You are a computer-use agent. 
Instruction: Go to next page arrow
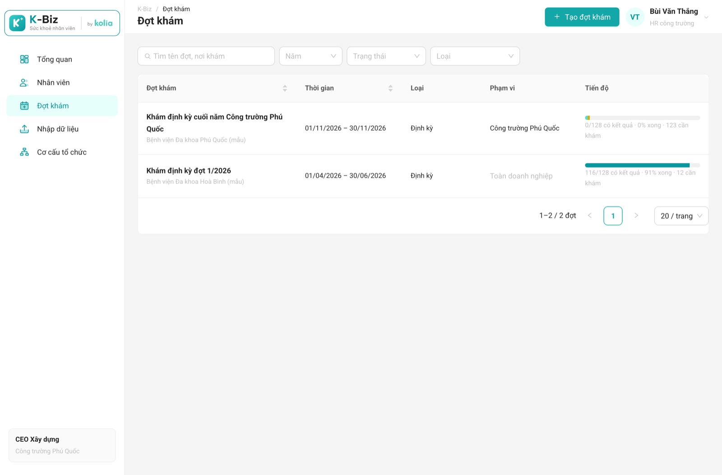coord(636,215)
